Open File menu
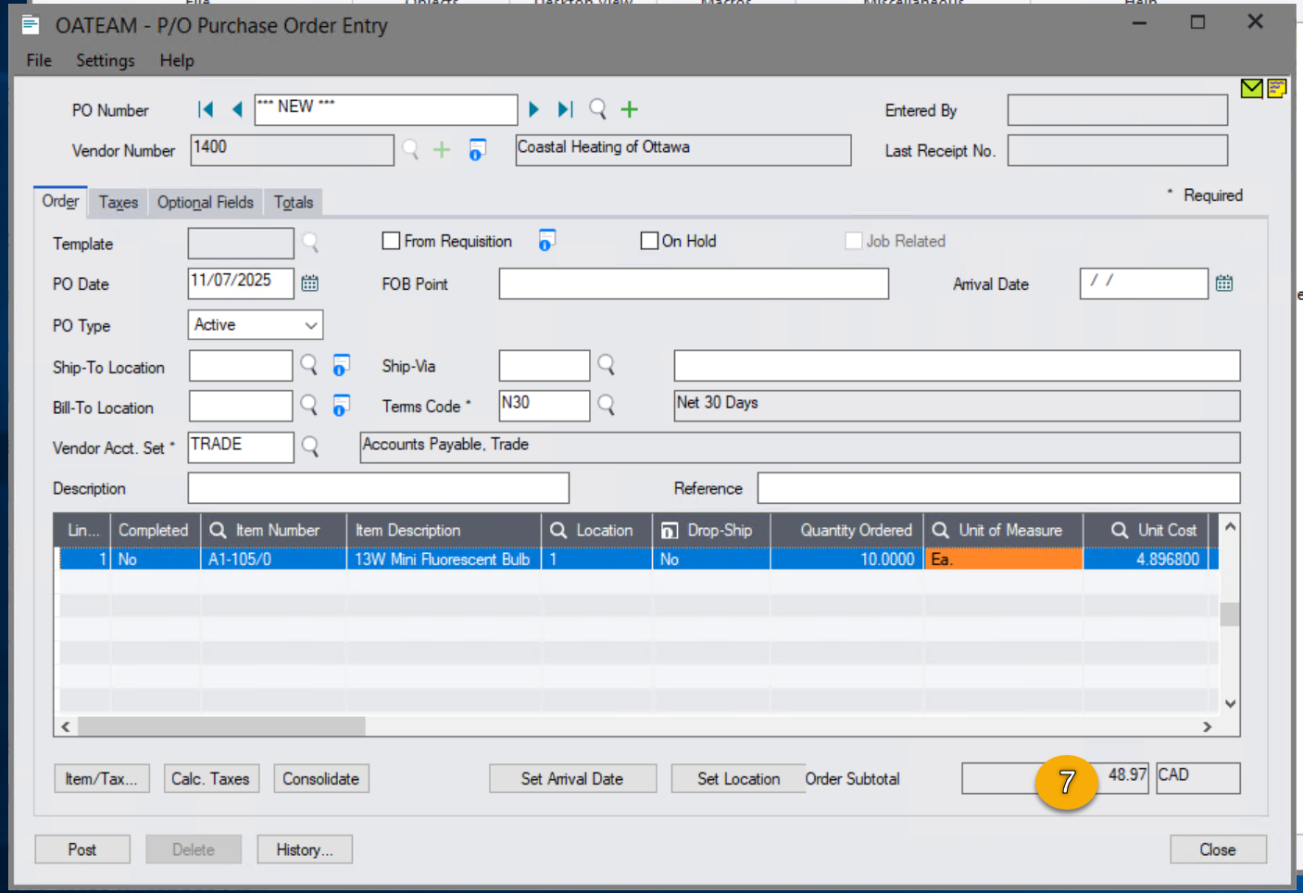The image size is (1303, 893). [39, 60]
